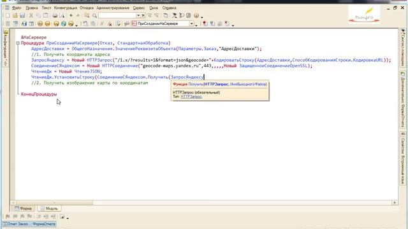Save using the floppy disk icon
Viewport: 408px width, 229px height.
(x=22, y=15)
